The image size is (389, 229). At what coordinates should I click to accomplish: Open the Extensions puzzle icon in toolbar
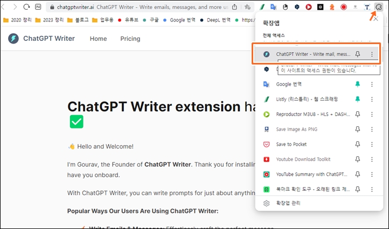[378, 7]
